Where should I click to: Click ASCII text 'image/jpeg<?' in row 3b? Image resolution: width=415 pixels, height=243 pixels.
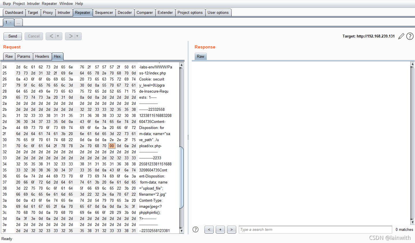tap(150, 206)
